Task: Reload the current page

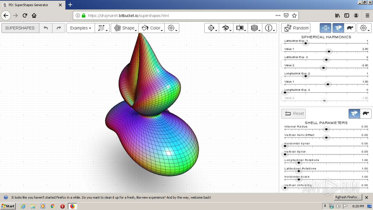Action: (x=25, y=15)
